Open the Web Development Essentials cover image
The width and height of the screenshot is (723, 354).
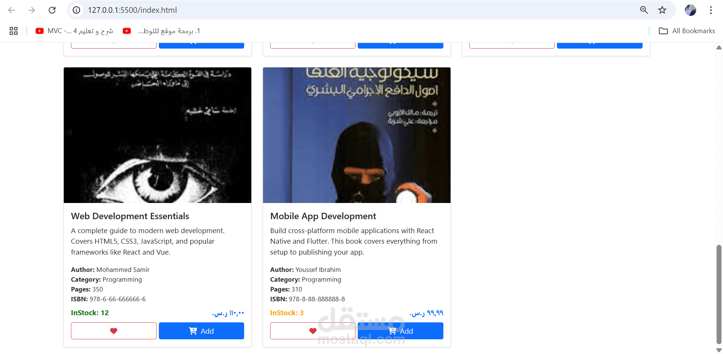click(x=157, y=135)
